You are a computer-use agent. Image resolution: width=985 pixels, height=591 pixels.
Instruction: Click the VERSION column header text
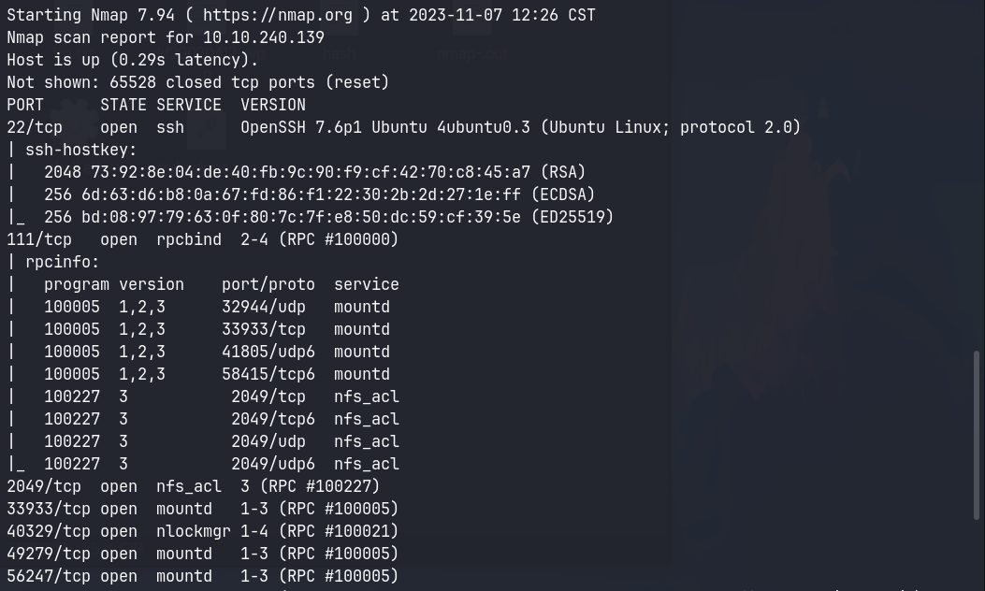[x=272, y=105]
